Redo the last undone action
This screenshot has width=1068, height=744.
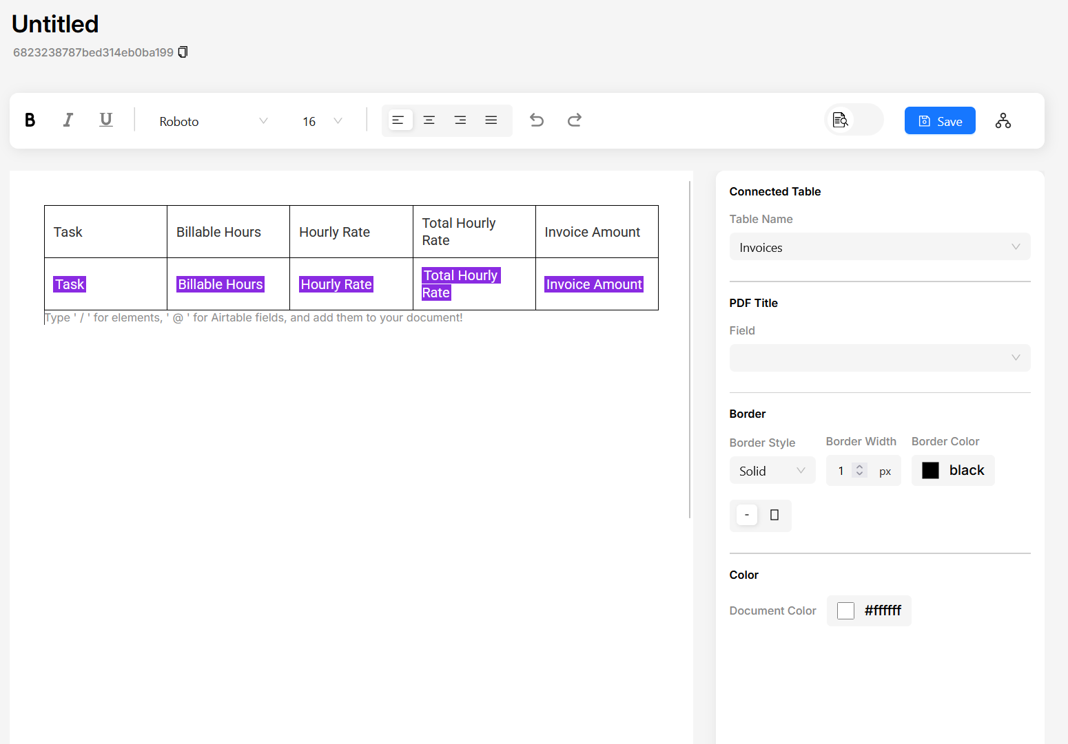[x=575, y=120]
